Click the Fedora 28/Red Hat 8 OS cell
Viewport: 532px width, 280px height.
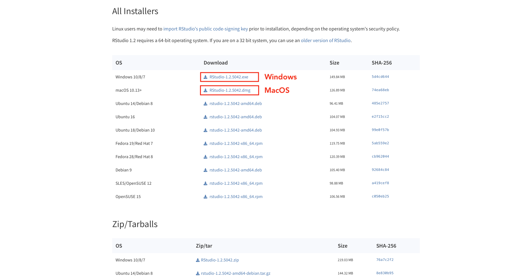tap(134, 157)
